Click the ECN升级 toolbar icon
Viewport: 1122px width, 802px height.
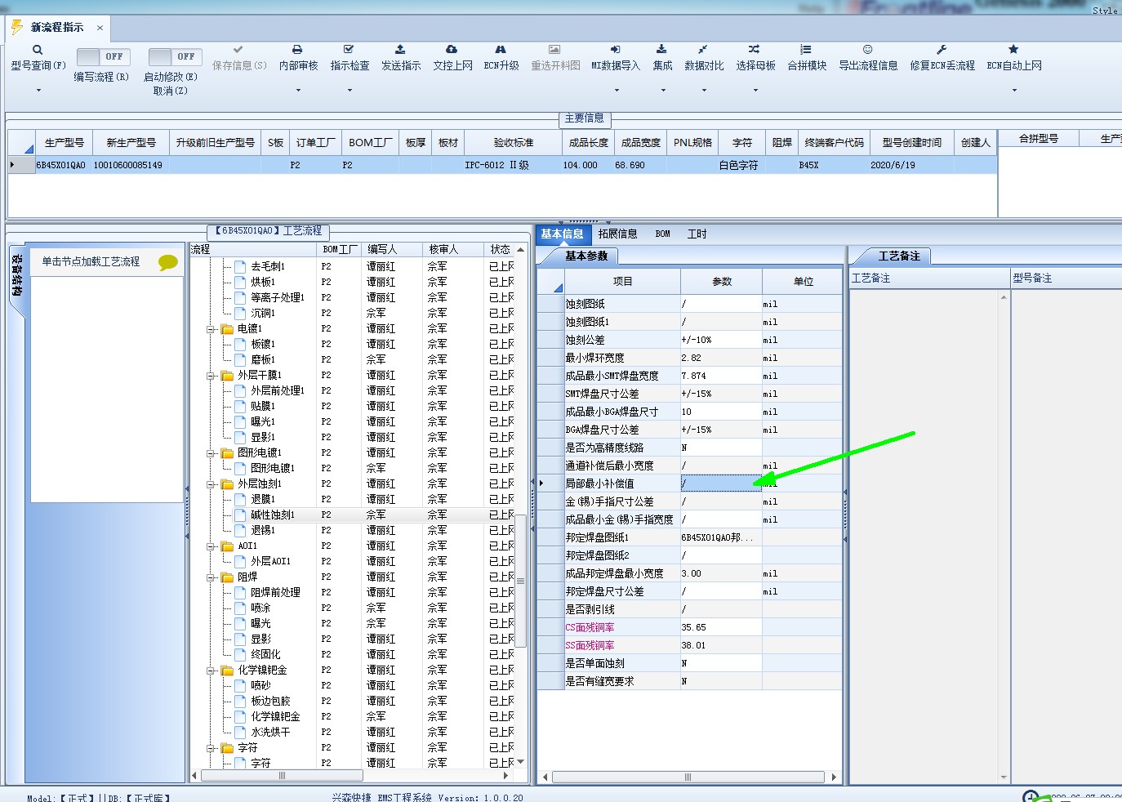coord(501,50)
